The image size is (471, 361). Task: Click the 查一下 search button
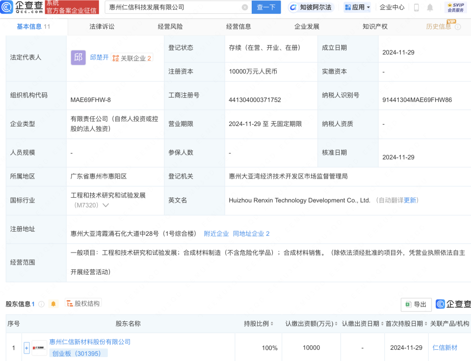pyautogui.click(x=266, y=7)
